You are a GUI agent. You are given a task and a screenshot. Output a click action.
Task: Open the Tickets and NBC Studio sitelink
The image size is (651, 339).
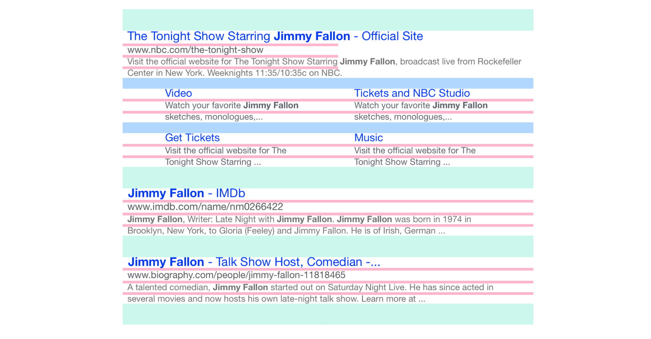tap(412, 93)
